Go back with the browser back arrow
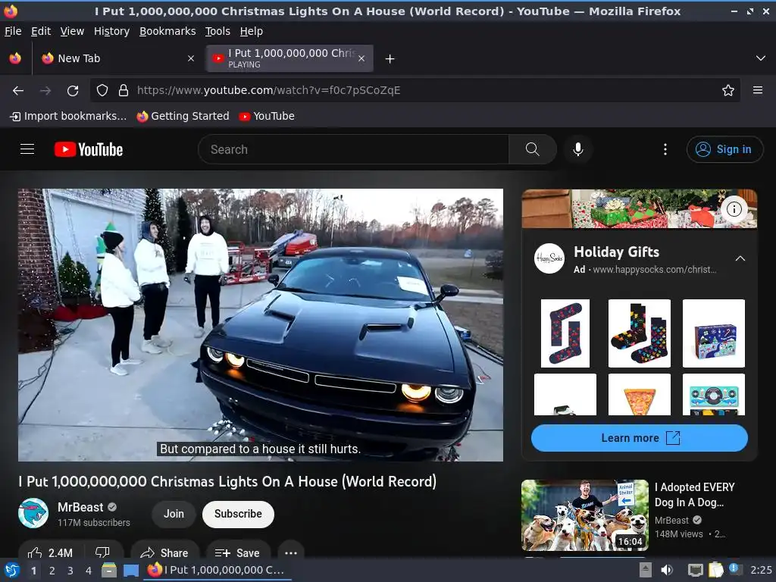 [18, 91]
